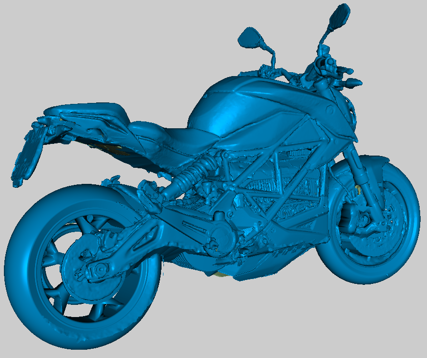Select the round motor pivot cover
Screen dimensions: 427x358
pos(224,237)
